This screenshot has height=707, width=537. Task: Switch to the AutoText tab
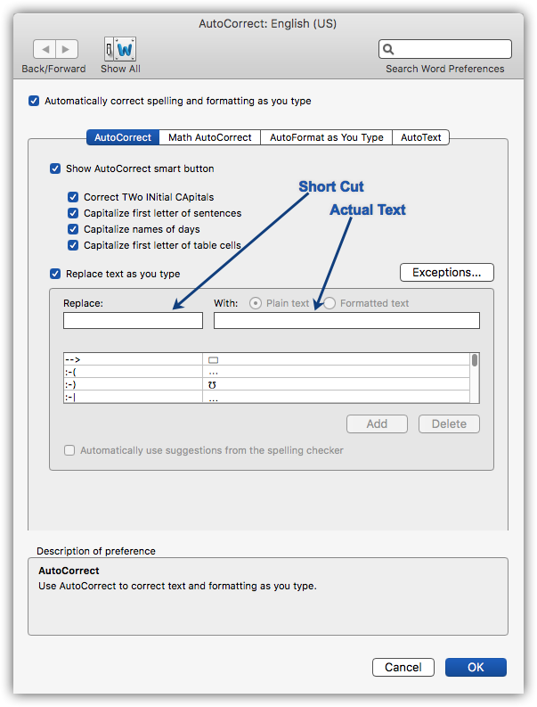tap(420, 137)
